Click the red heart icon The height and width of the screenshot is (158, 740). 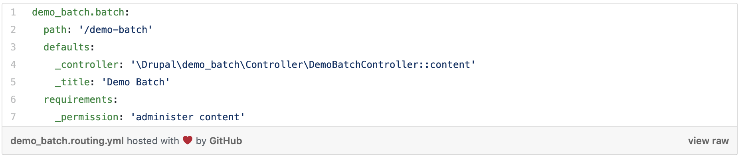point(188,140)
